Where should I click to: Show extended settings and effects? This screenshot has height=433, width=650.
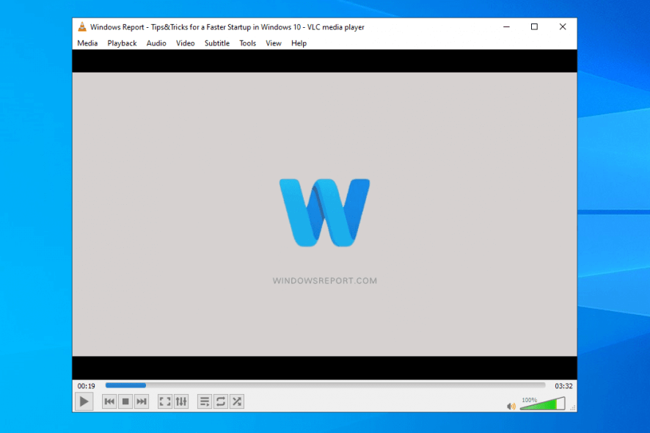click(181, 401)
